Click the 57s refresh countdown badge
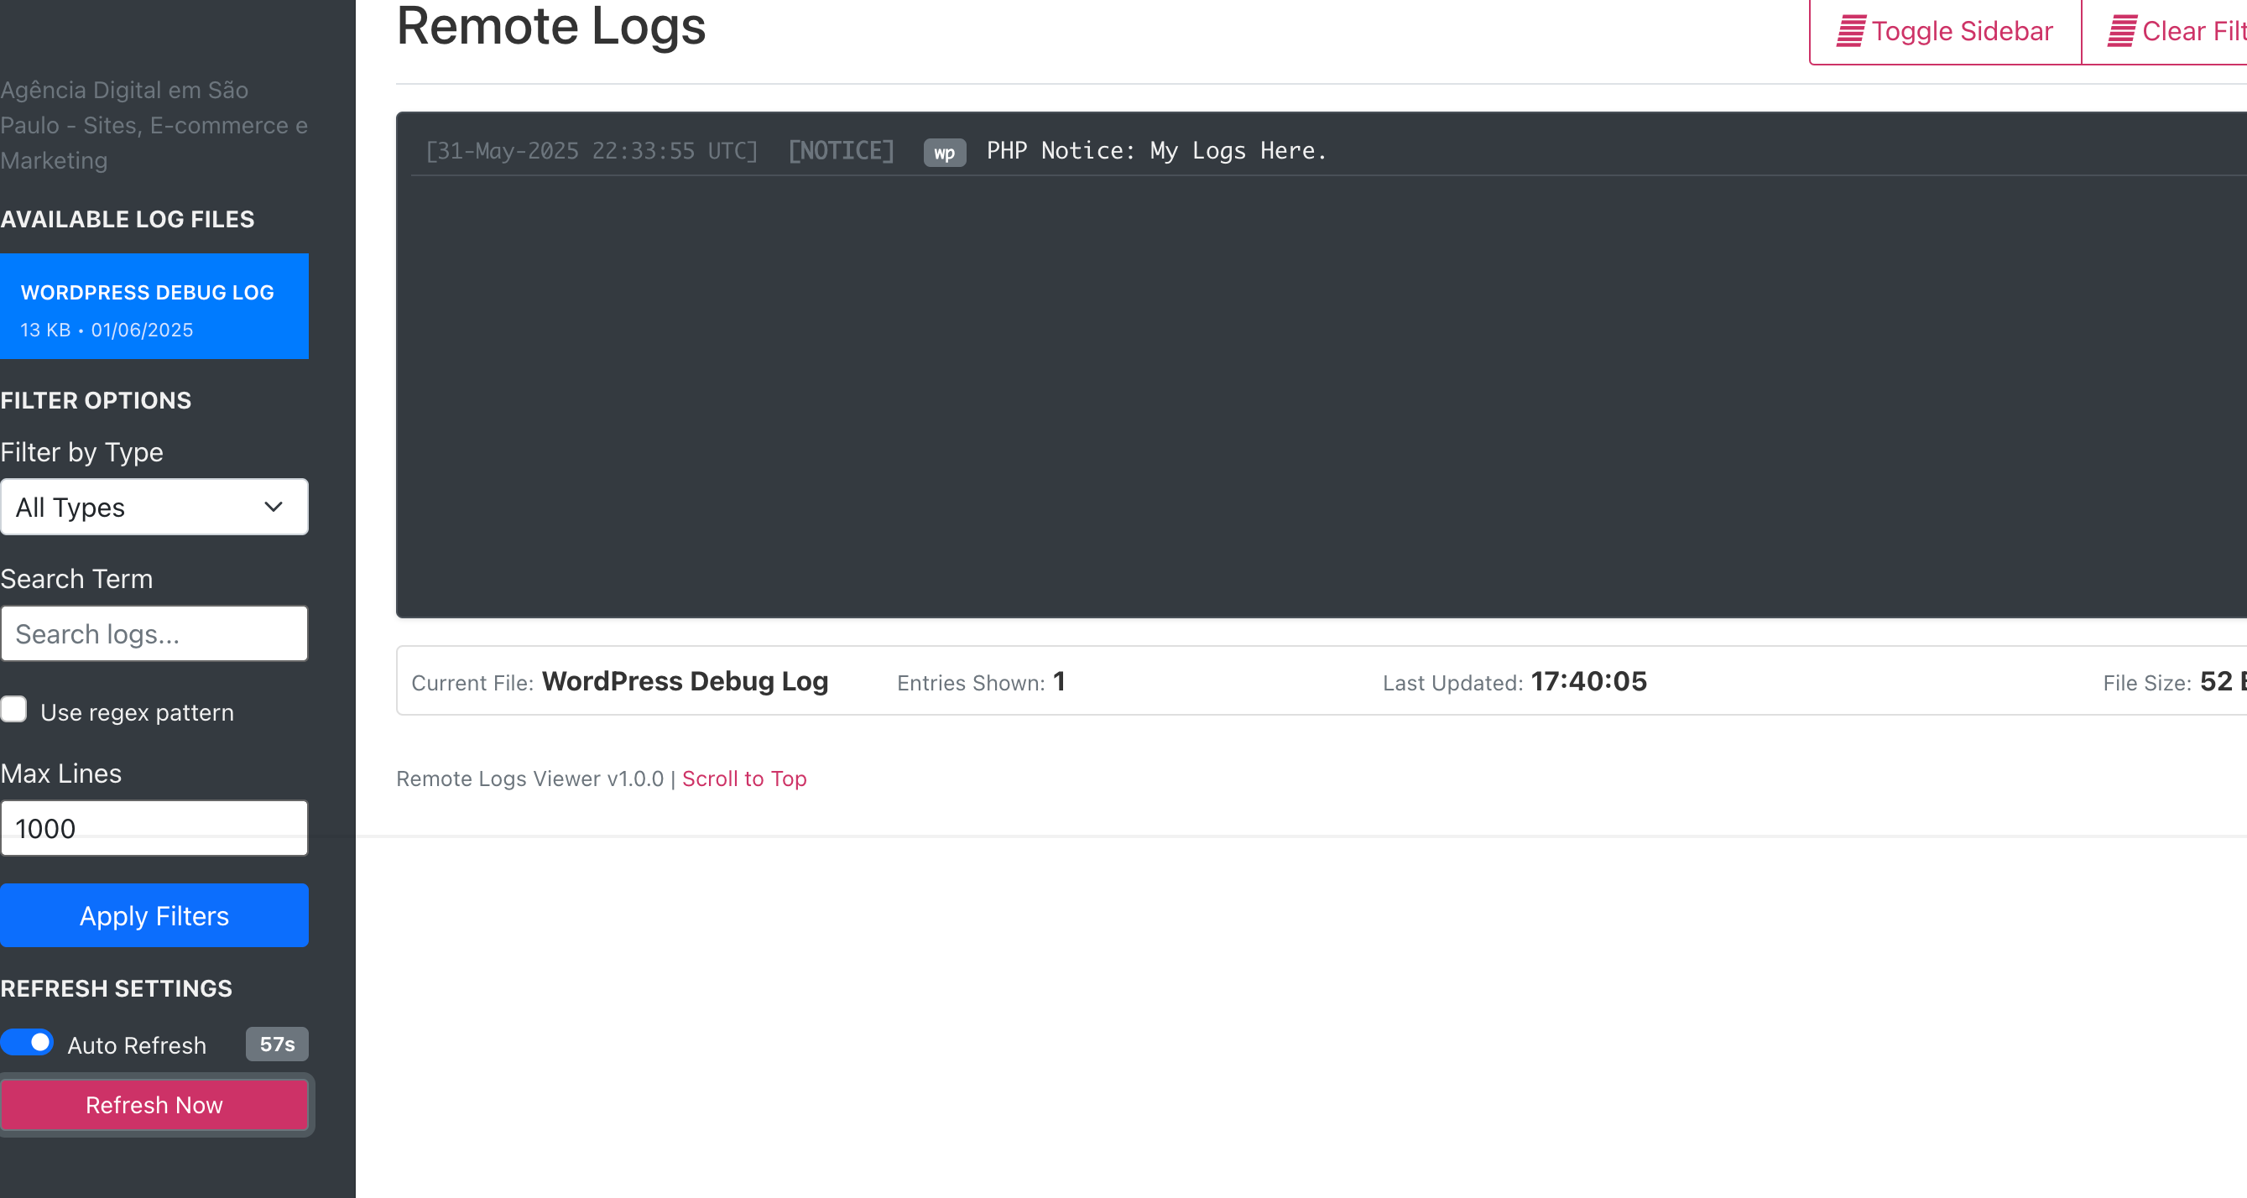2247x1198 pixels. (278, 1044)
